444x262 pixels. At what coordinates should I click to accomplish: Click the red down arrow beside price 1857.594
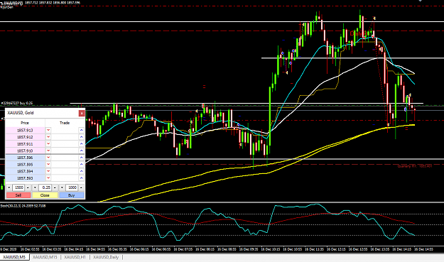(x=48, y=171)
